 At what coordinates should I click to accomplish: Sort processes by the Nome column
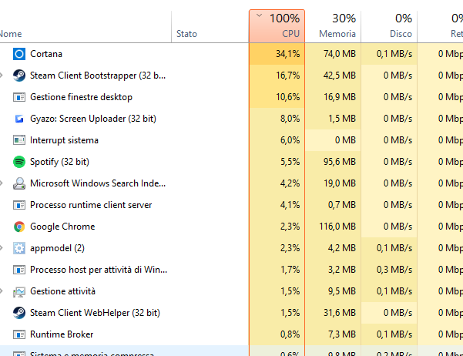coord(86,26)
